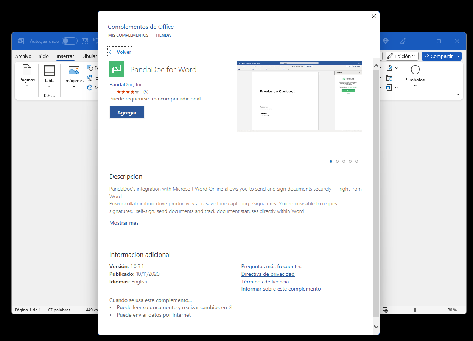
Task: Open Preguntas más frecuentes link
Action: tap(271, 266)
